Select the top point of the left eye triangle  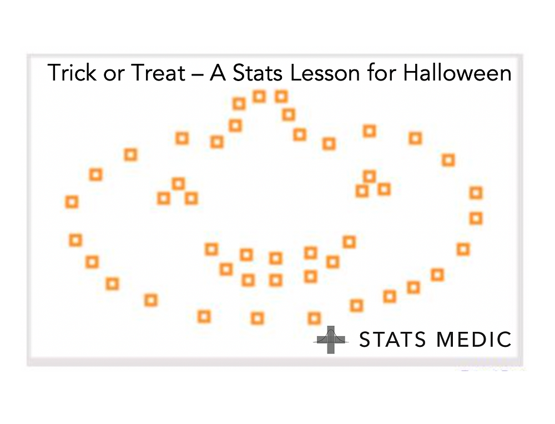pyautogui.click(x=178, y=184)
